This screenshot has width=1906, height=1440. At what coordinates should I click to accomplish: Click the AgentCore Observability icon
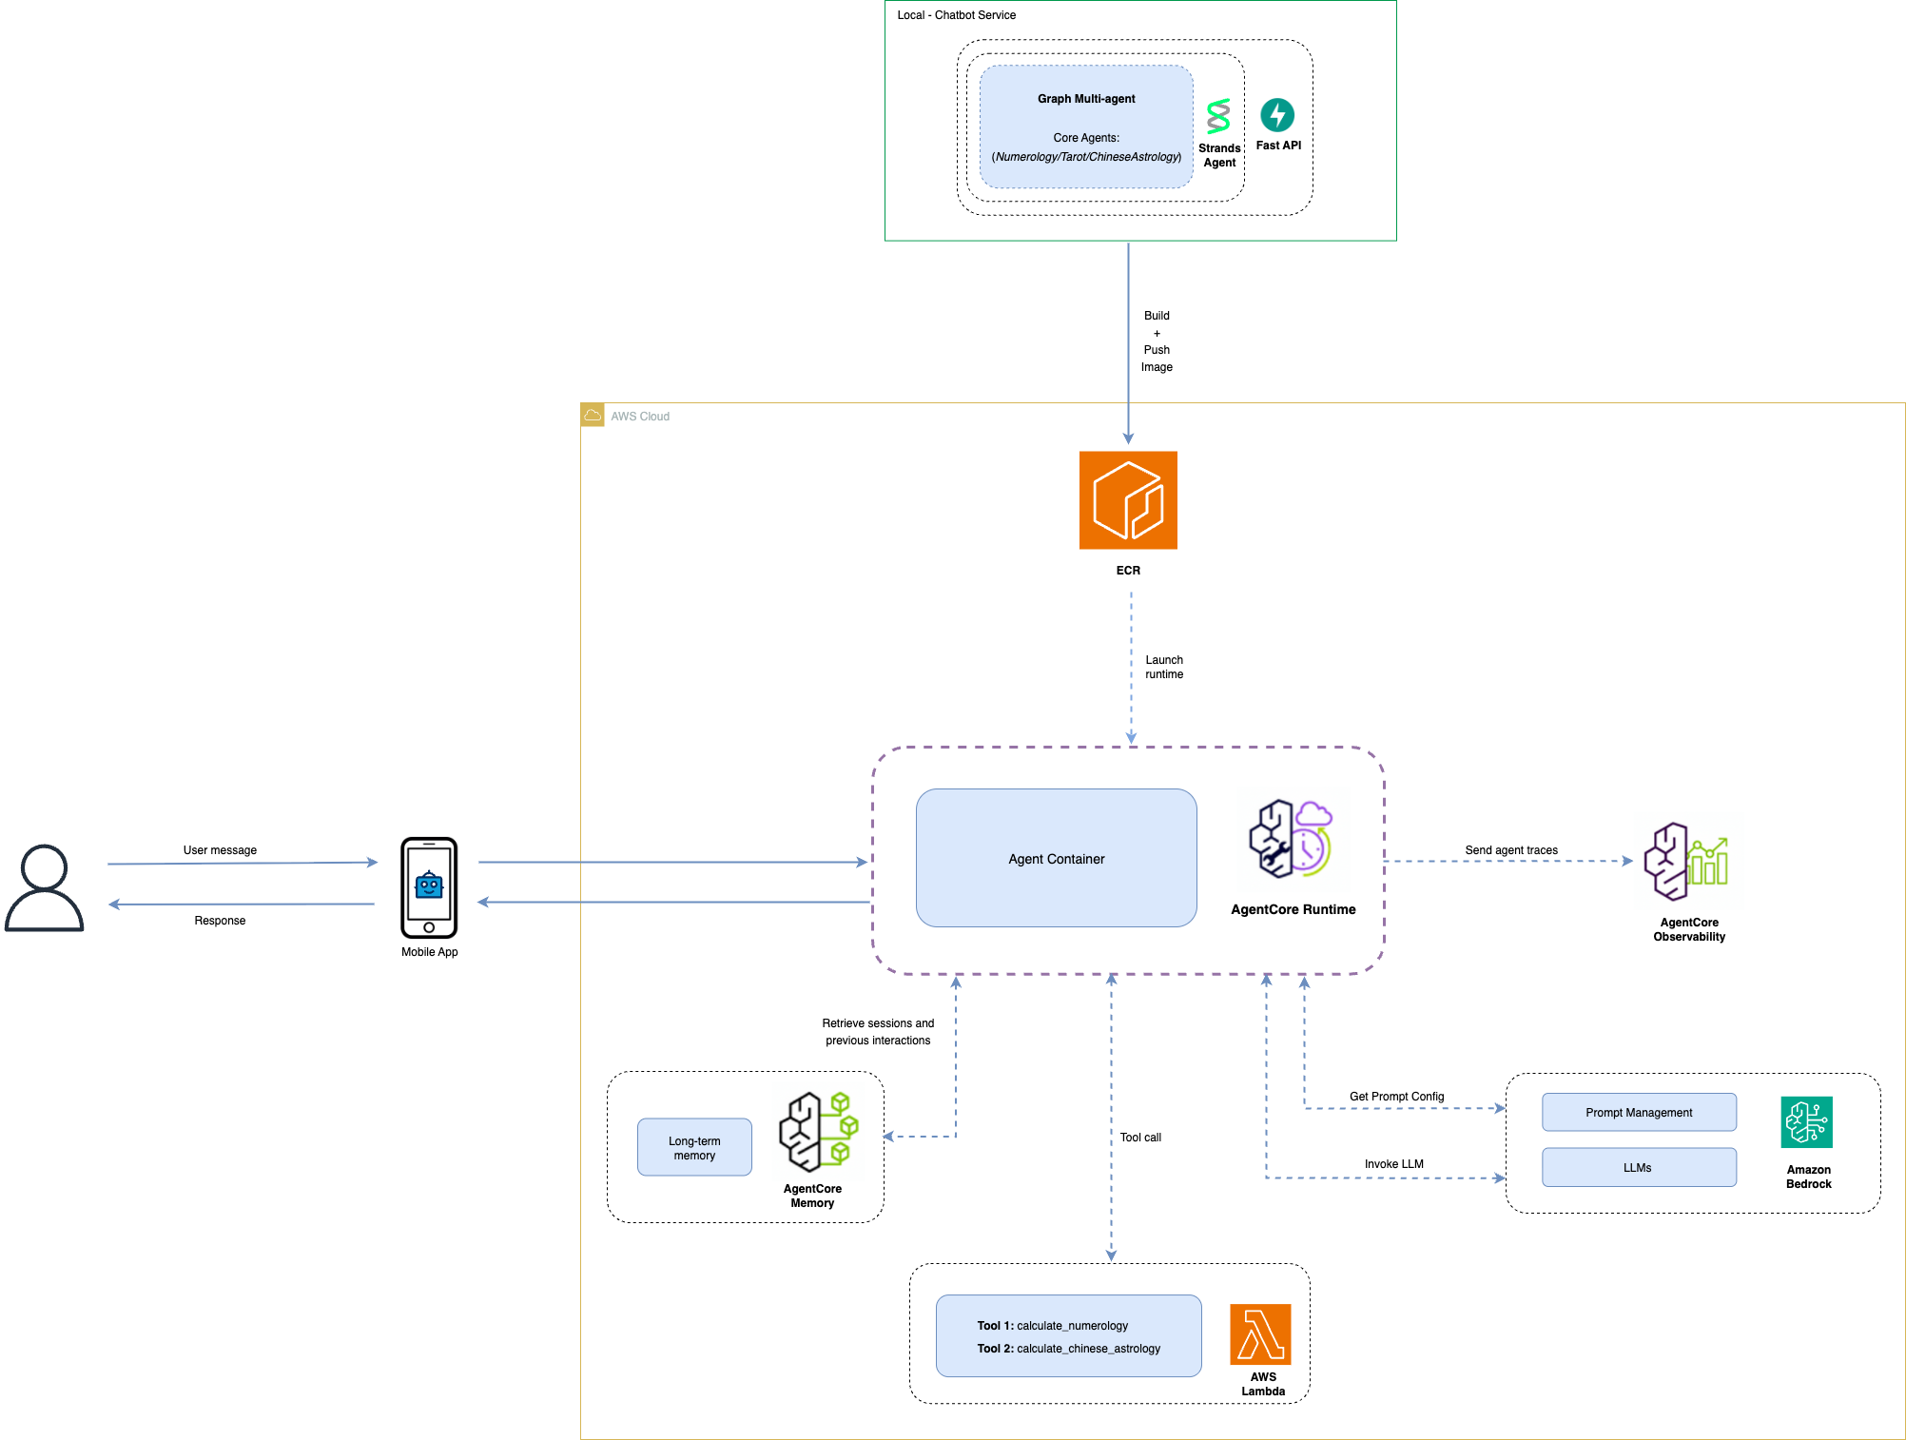tap(1686, 862)
